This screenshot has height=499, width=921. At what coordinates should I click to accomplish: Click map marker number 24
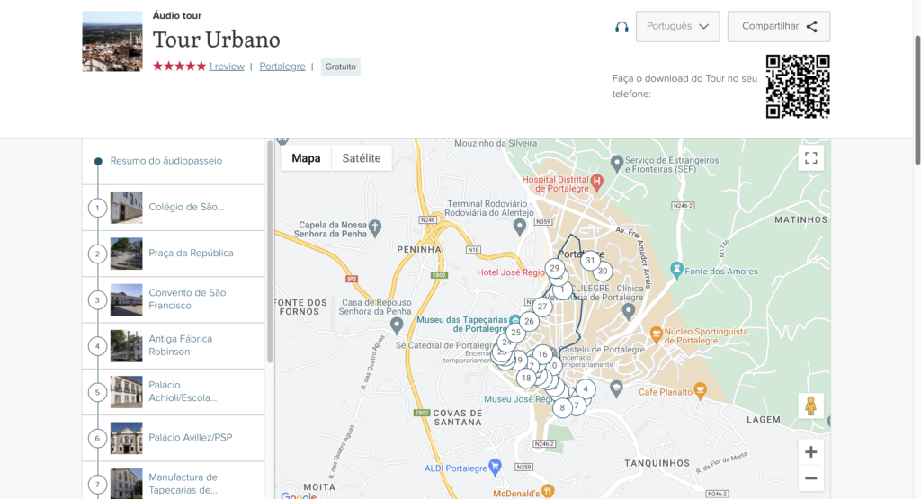pos(506,342)
